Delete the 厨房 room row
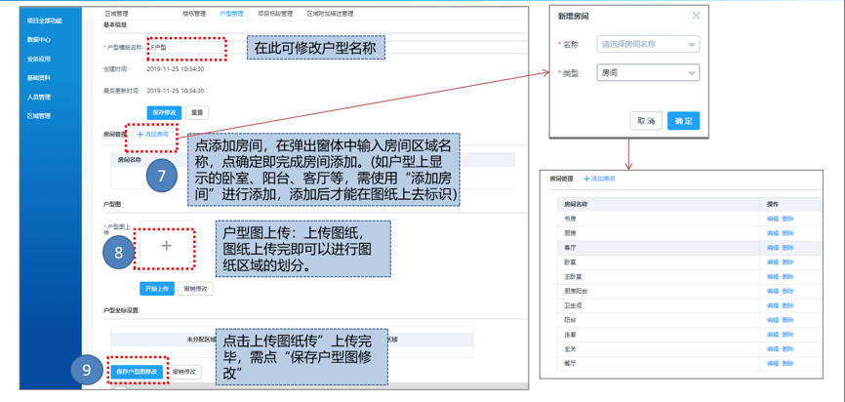This screenshot has width=845, height=402. pos(787,233)
